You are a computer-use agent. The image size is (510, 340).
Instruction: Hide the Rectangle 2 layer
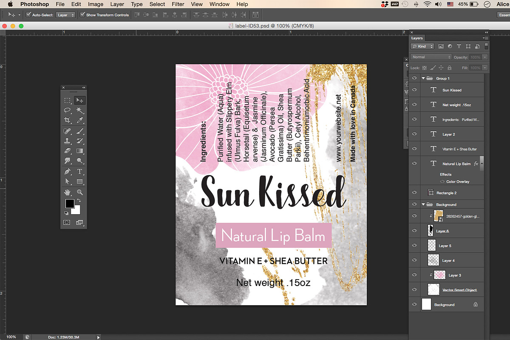(x=415, y=193)
